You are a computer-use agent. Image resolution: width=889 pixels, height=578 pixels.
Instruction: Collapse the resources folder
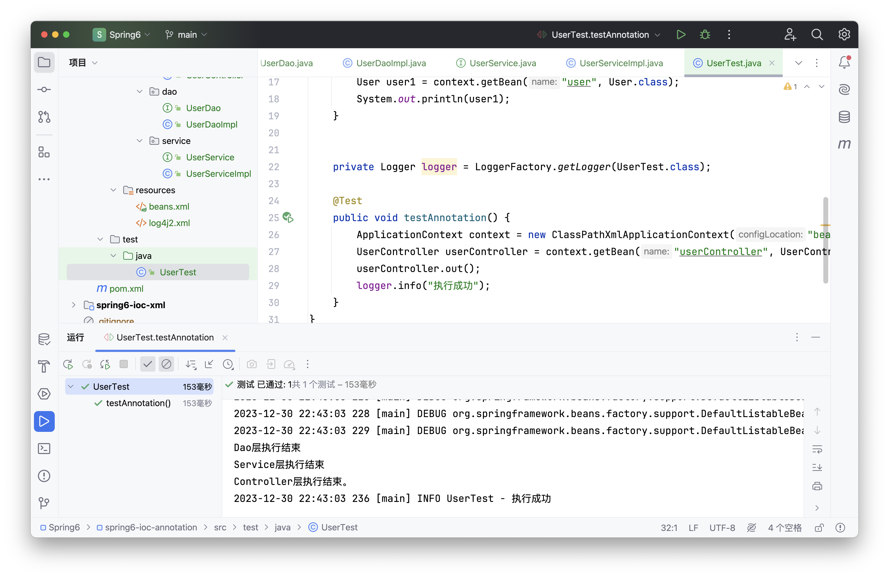(x=113, y=190)
